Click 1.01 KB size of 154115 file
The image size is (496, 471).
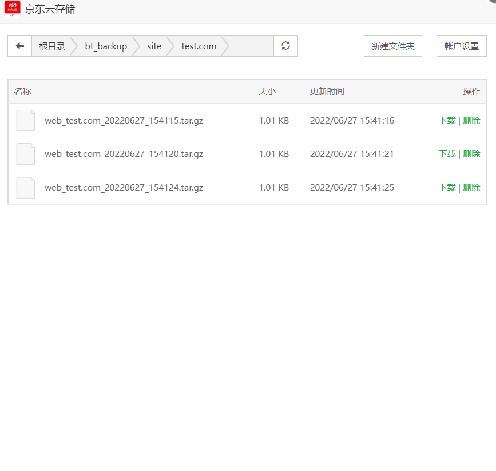click(x=274, y=121)
